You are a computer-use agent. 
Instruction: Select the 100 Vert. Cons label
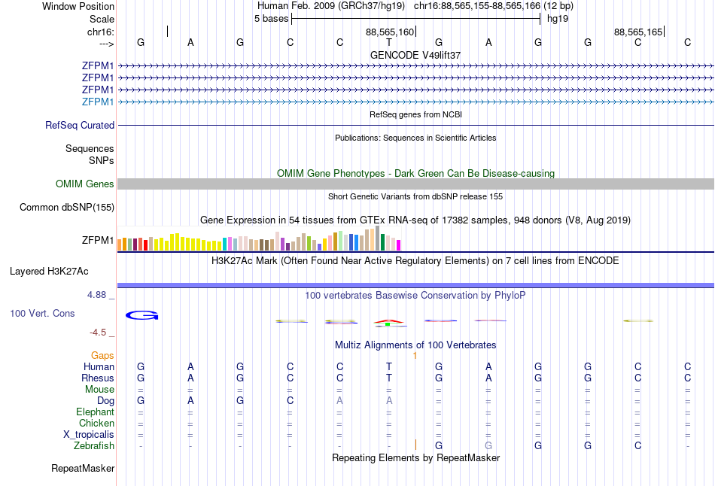(42, 313)
